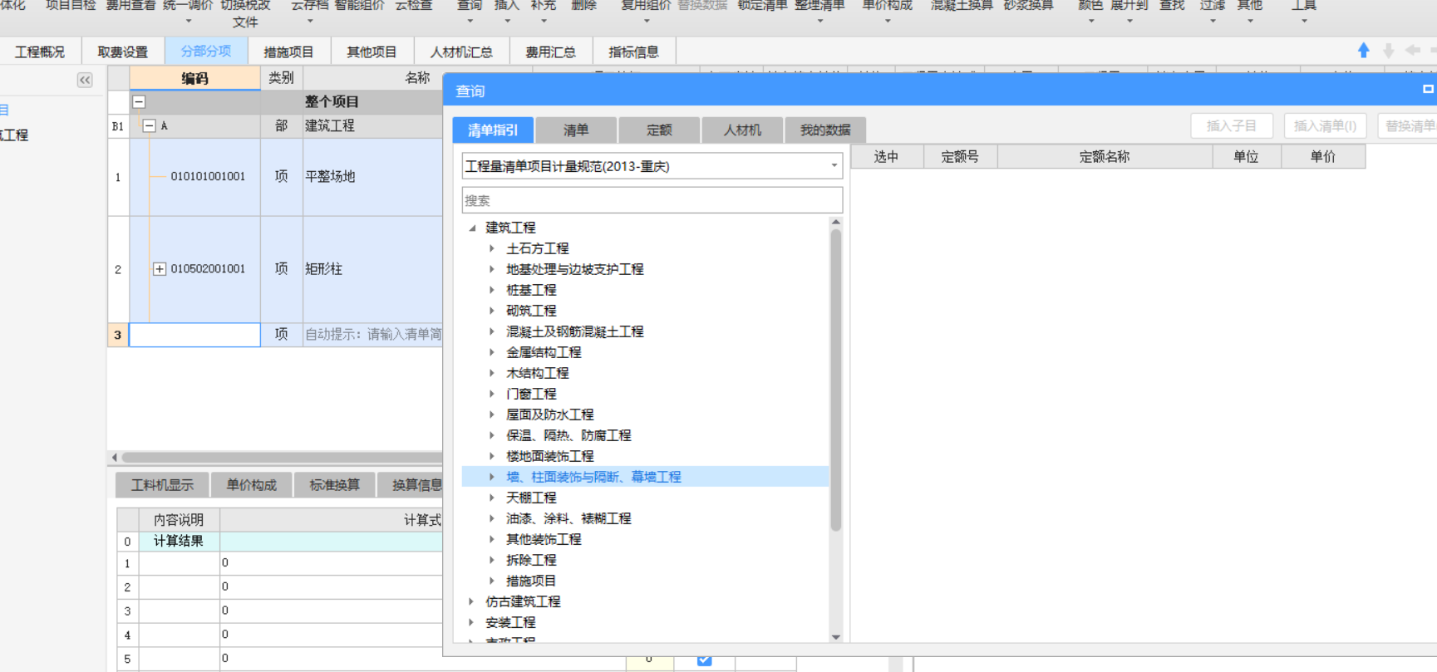Click the grid horizontal scrollbar thumb
The width and height of the screenshot is (1437, 672).
pyautogui.click(x=283, y=458)
